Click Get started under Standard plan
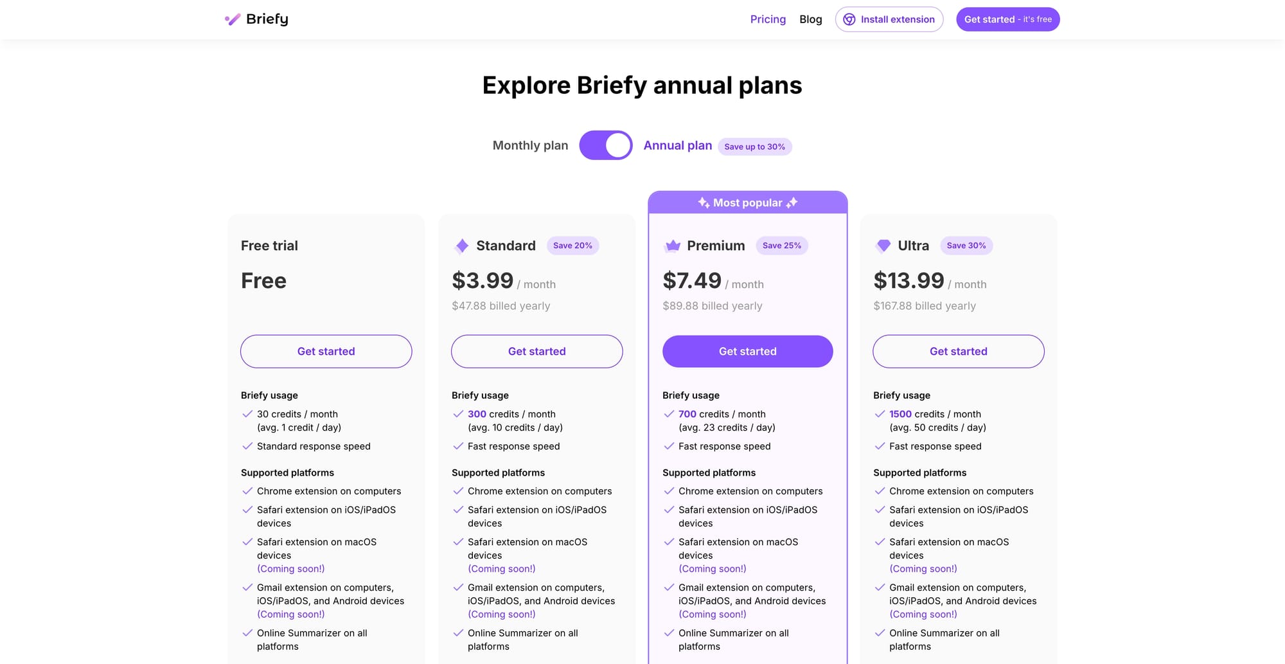 (x=536, y=351)
